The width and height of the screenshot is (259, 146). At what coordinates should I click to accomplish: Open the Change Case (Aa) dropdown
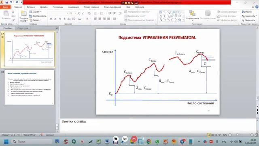[80, 19]
